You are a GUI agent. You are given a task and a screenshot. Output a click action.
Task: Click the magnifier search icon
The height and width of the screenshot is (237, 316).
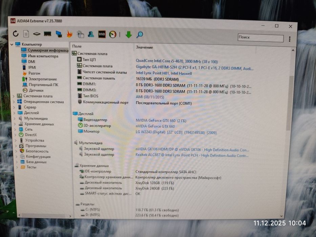point(140,35)
